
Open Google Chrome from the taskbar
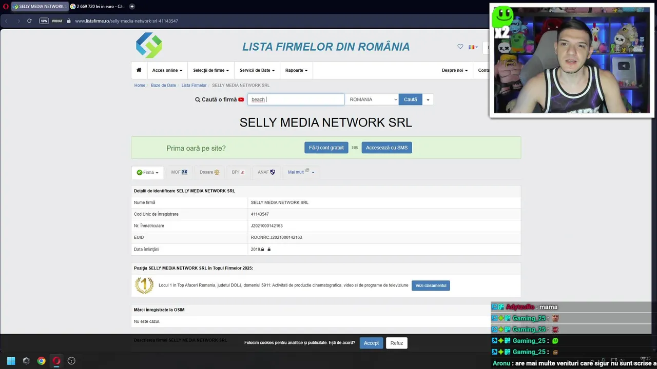41,361
